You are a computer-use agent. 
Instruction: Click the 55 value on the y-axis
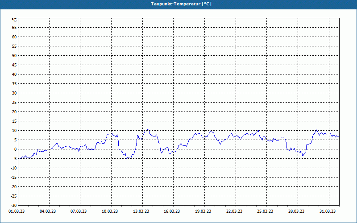(14, 46)
